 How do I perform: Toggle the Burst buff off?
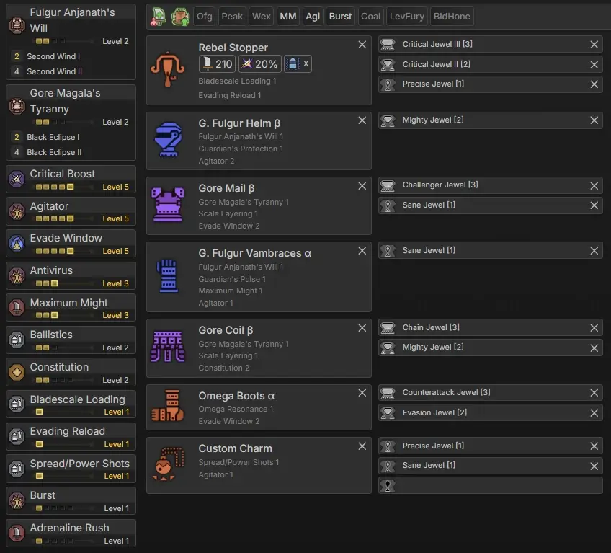point(340,16)
